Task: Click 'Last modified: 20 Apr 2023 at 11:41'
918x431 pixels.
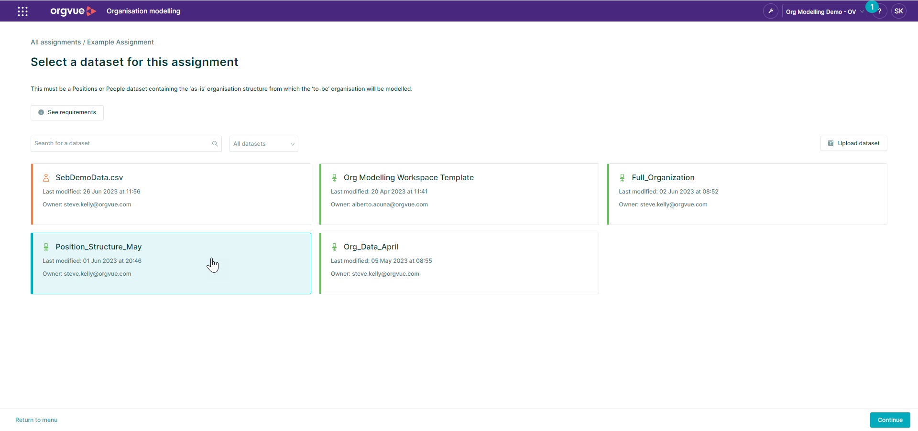Action: click(x=379, y=192)
